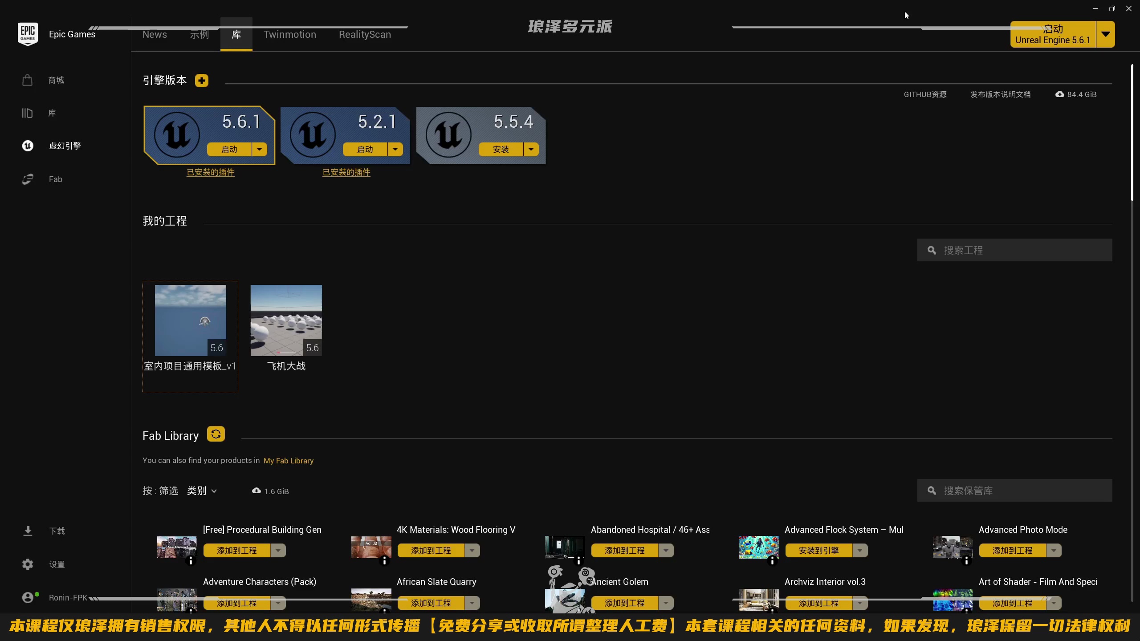Screen dimensions: 1140x641
Task: Click the Advanced Flock System thumbnail
Action: pos(759,547)
